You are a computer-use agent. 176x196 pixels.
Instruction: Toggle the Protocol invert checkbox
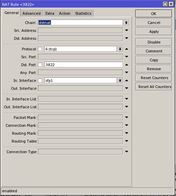coord(40,49)
